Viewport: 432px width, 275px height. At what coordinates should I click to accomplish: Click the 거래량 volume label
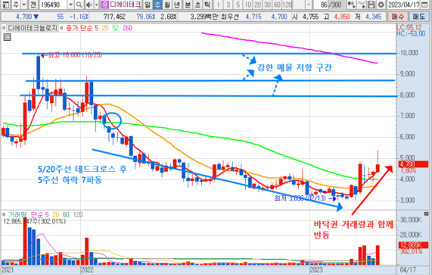tap(17, 214)
